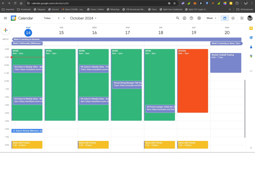Bookmark this page with star icon
The height and width of the screenshot is (191, 255).
174,3
